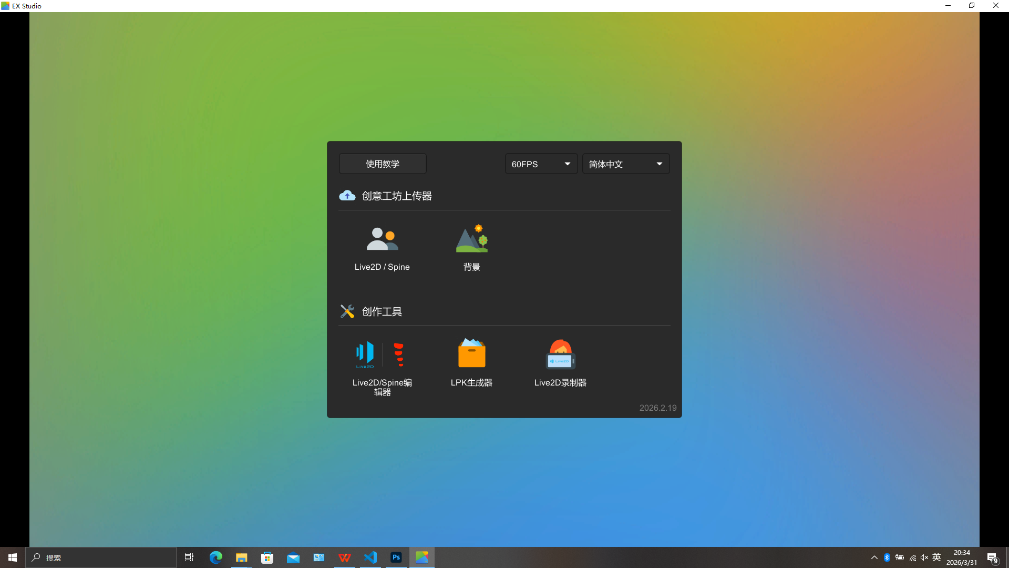The width and height of the screenshot is (1009, 568).
Task: Show hidden system tray icons
Action: click(x=874, y=557)
